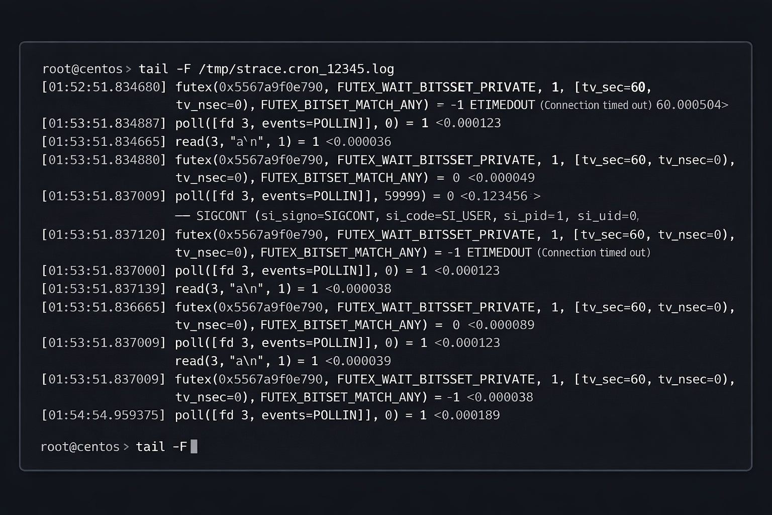Screen dimensions: 772x515
Task: Click the text cursor at the bottom prompt
Action: pos(194,447)
